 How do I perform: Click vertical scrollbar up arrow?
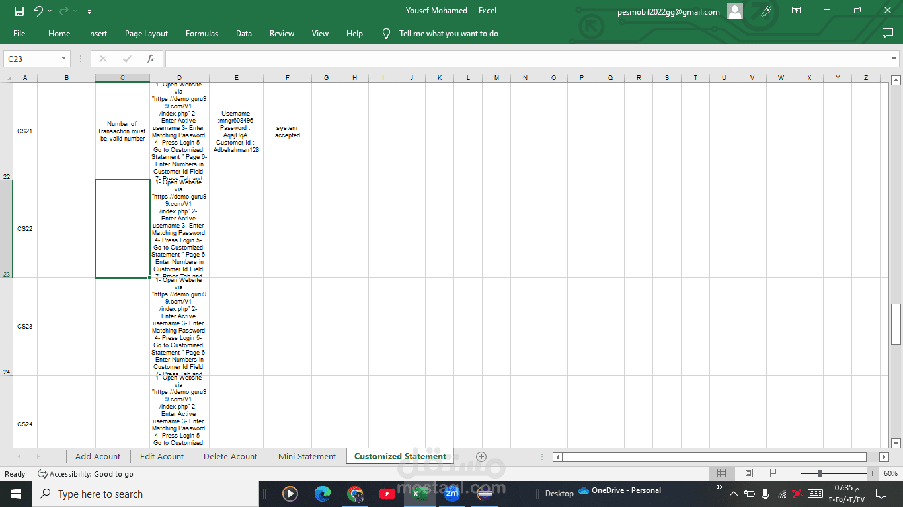[x=896, y=81]
